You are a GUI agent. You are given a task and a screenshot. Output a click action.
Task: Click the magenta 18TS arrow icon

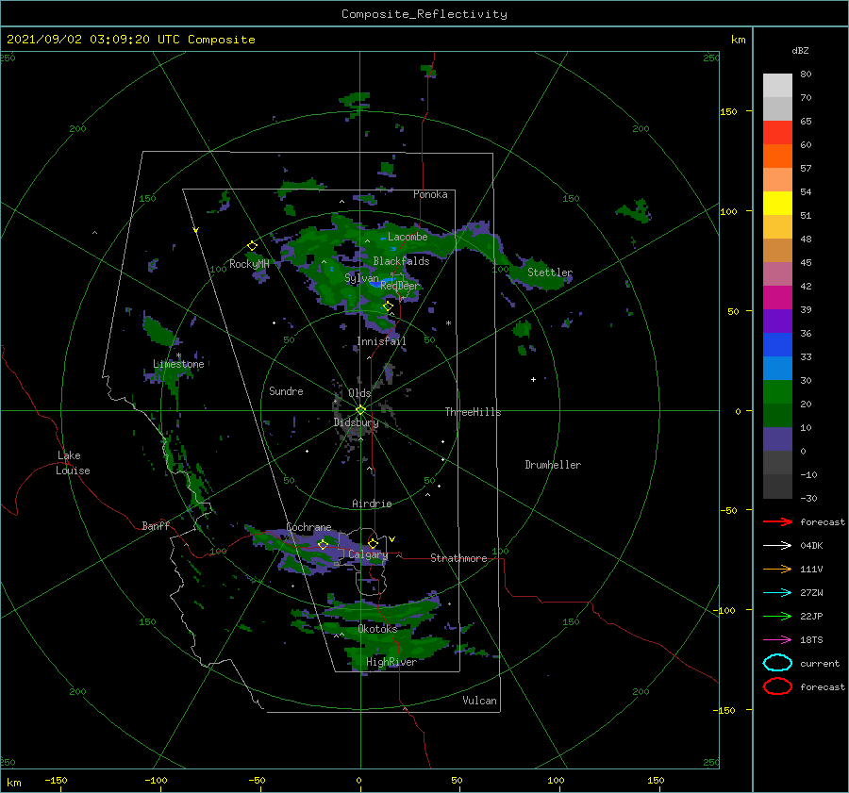(x=777, y=640)
